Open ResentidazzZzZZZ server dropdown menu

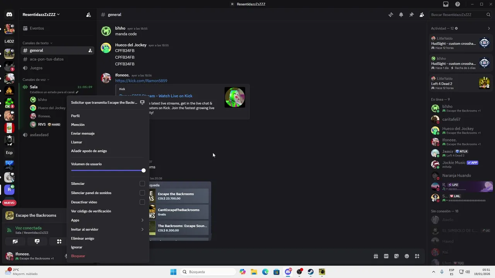click(41, 15)
